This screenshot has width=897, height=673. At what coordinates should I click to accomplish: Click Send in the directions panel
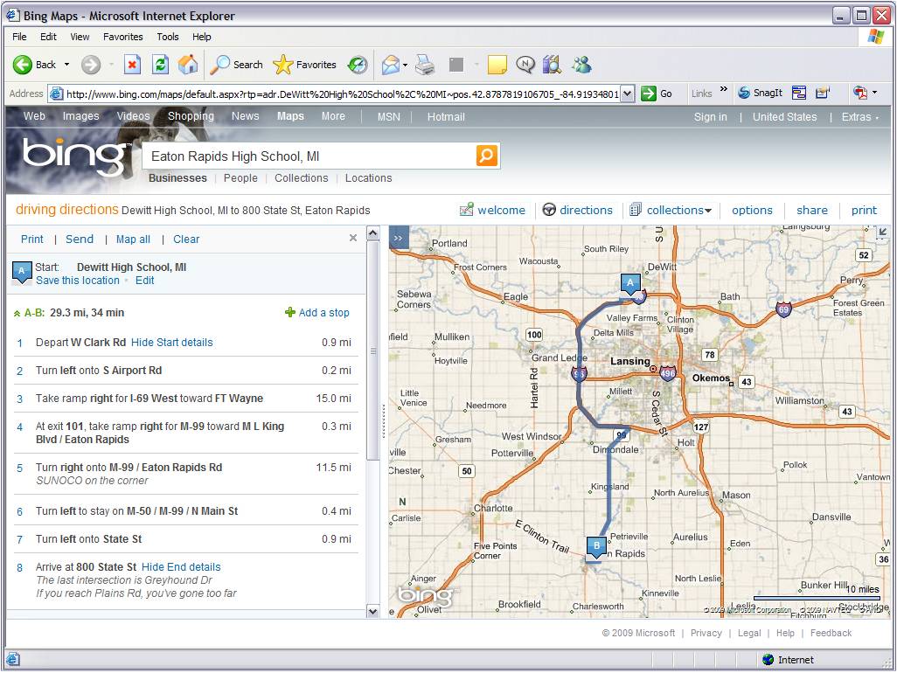[x=80, y=239]
